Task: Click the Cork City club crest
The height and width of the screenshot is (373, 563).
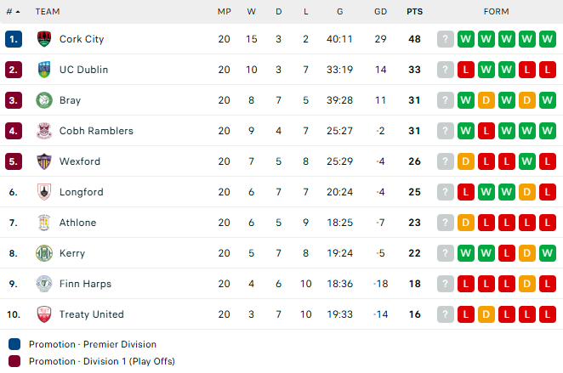Action: [44, 39]
